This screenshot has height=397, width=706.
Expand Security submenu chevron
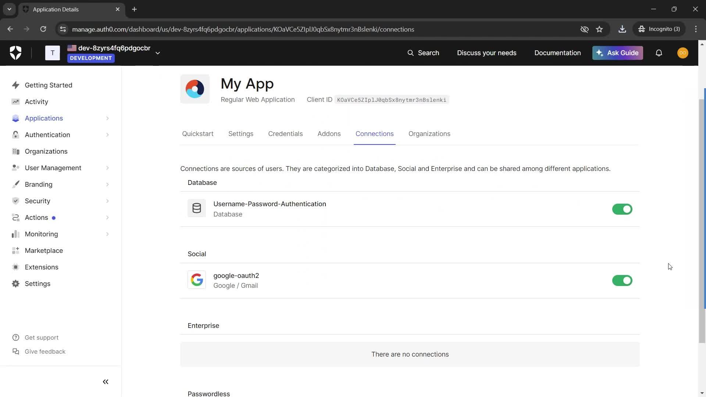[x=107, y=201]
